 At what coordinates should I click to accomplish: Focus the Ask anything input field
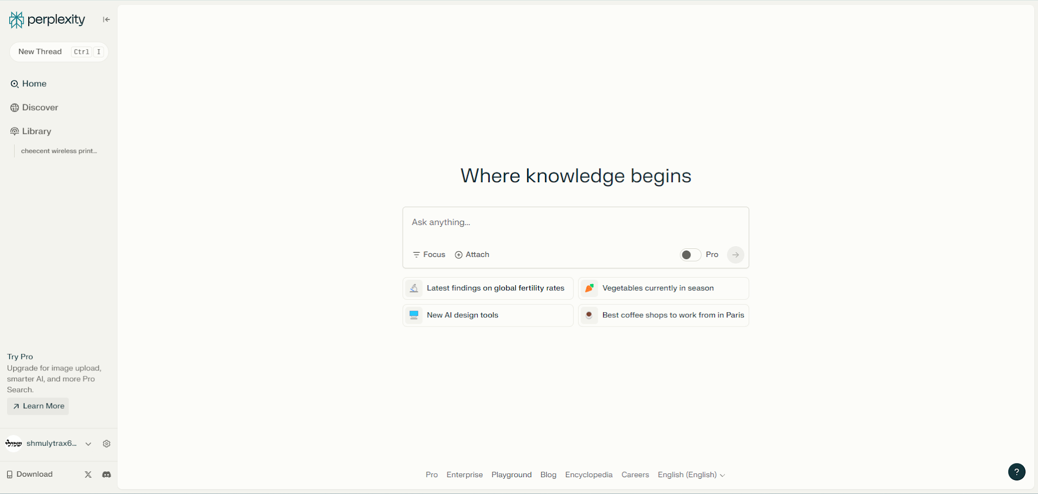575,222
